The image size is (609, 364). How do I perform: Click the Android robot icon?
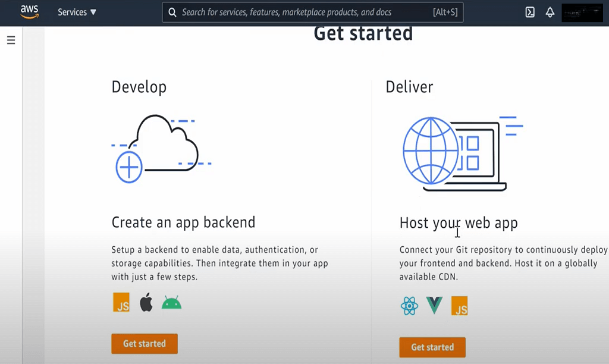click(171, 302)
